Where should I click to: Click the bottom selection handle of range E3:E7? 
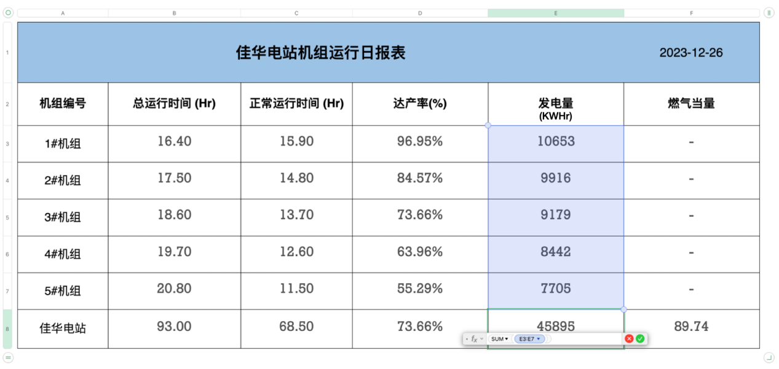point(624,309)
